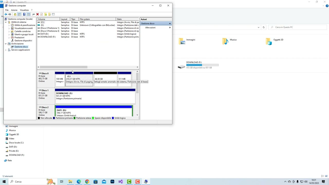The height and width of the screenshot is (185, 329).
Task: Open Visual Studio from the taskbar
Action: 121,182
